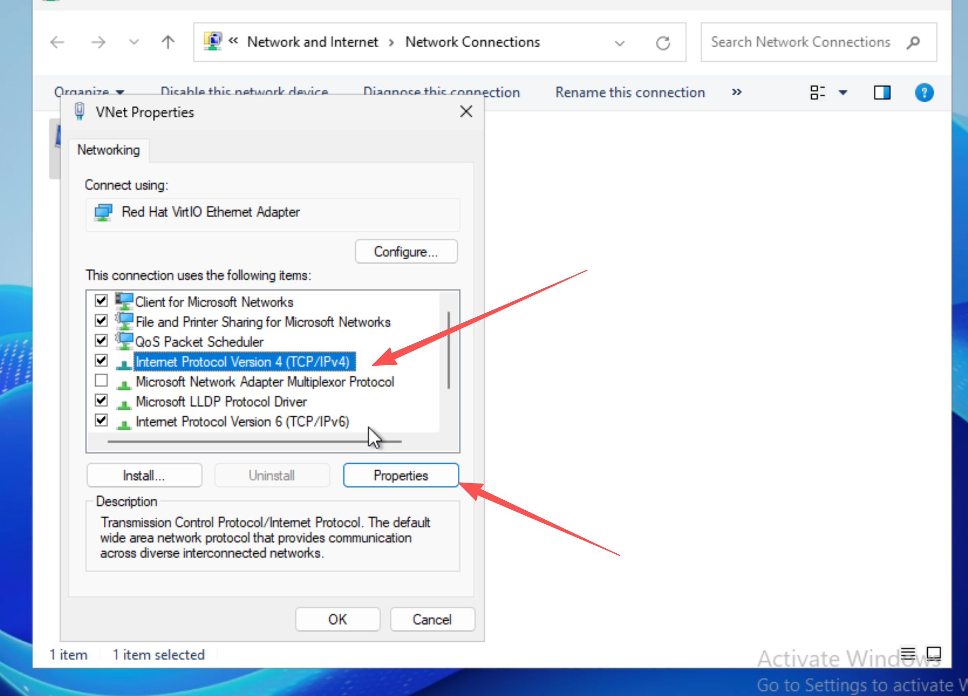Click the VNet Properties title icon
The width and height of the screenshot is (968, 696).
(79, 111)
